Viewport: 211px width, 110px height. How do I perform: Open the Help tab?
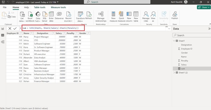(26, 7)
